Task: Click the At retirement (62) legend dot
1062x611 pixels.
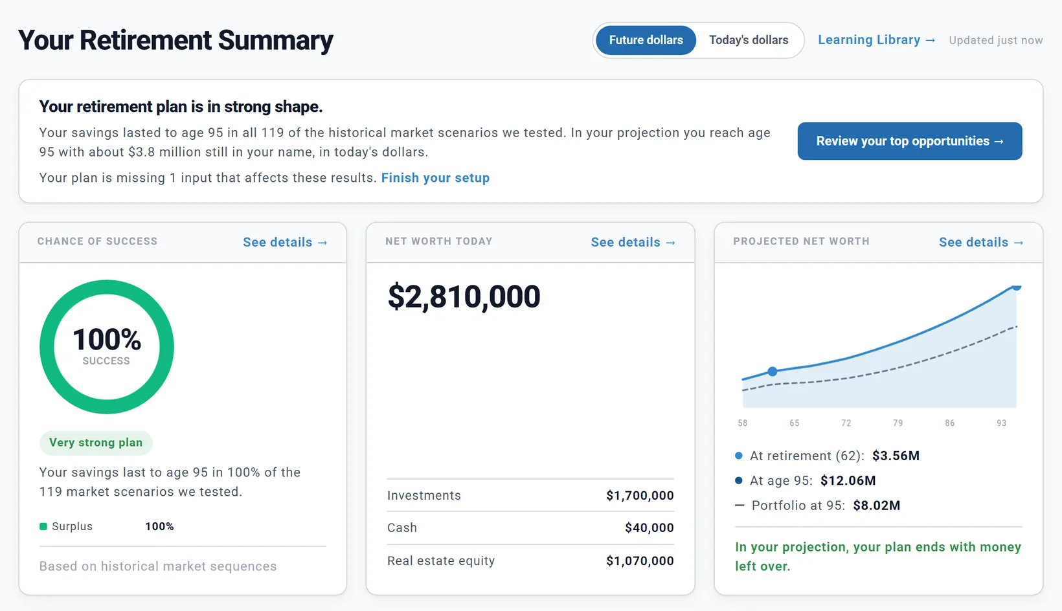Action: (739, 456)
